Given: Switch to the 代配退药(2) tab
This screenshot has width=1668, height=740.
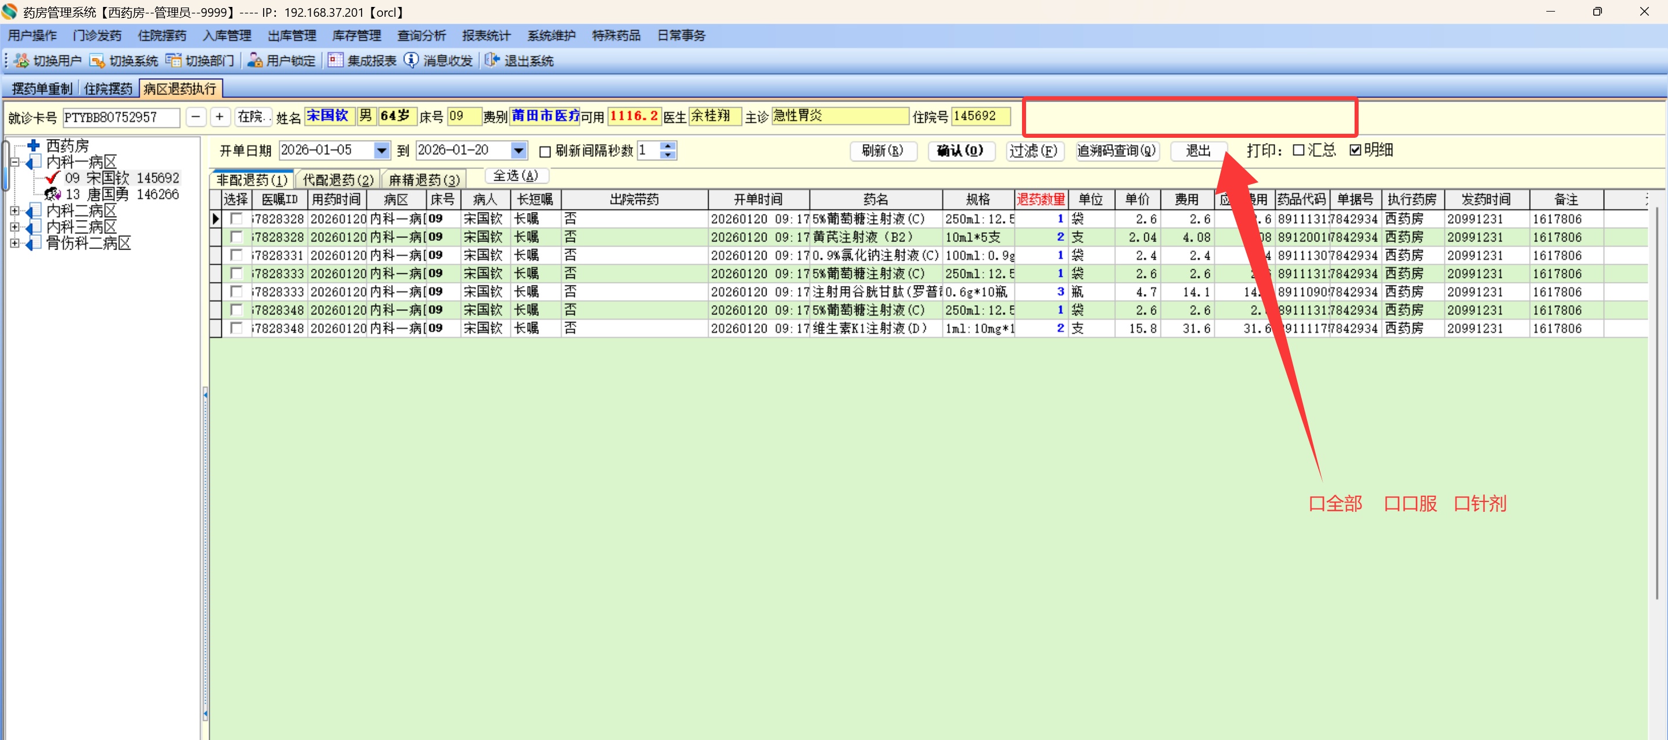Looking at the screenshot, I should click(x=338, y=180).
